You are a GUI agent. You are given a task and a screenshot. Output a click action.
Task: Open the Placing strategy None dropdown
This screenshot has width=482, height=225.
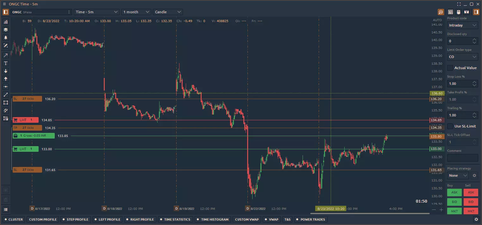[x=457, y=175]
